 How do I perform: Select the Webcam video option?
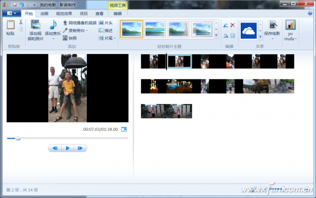[80, 23]
